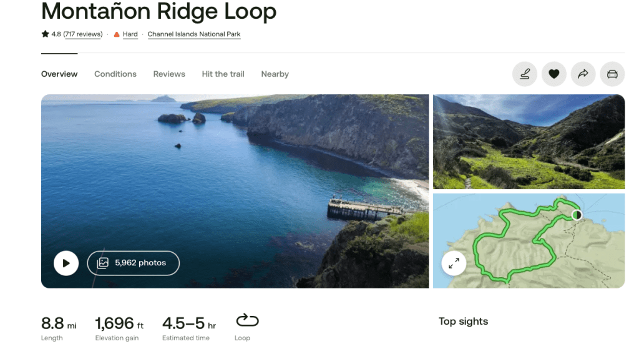
Task: Click the trailhead marker on the map
Action: point(577,215)
